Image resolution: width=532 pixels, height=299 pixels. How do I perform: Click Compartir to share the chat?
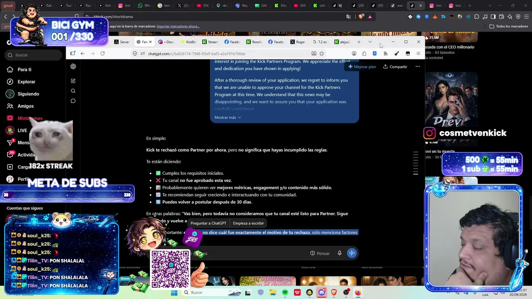click(395, 66)
